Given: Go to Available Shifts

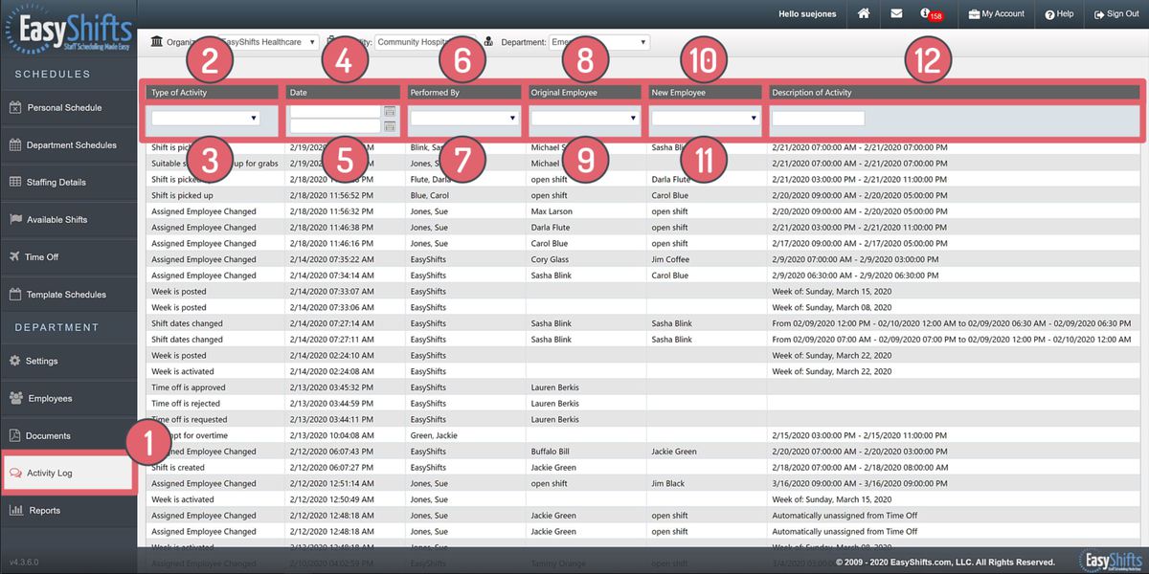Looking at the screenshot, I should coord(68,220).
